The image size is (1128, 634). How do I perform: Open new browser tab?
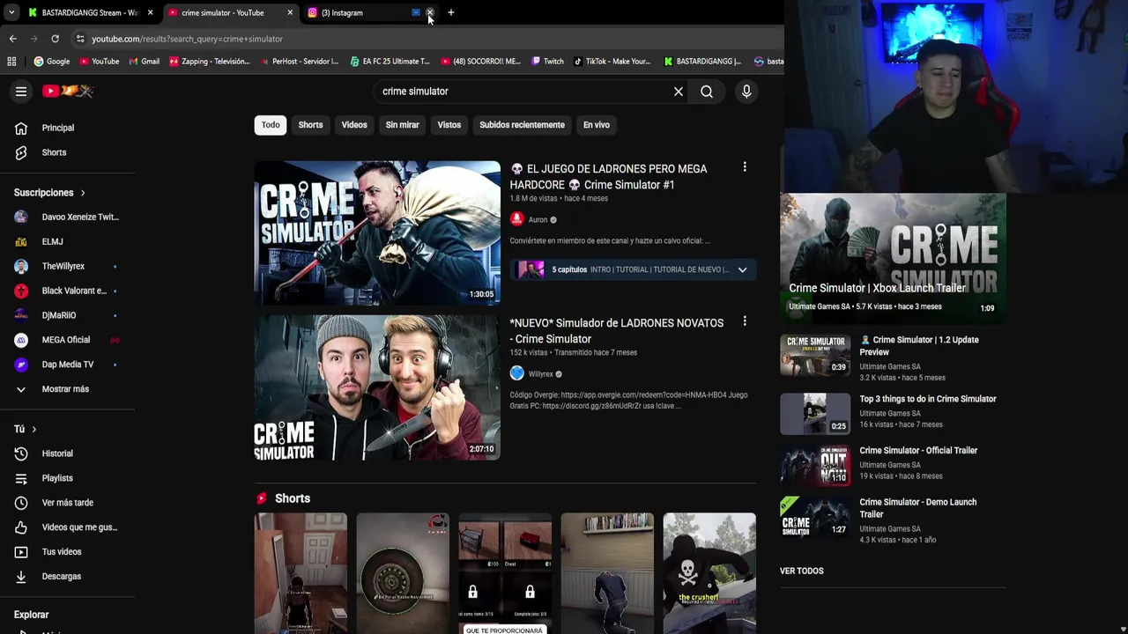pyautogui.click(x=450, y=12)
